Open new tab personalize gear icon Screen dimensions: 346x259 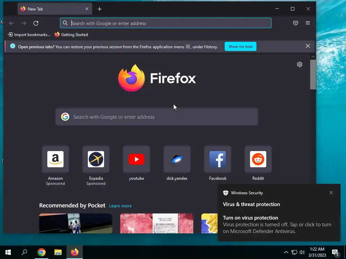(x=299, y=64)
